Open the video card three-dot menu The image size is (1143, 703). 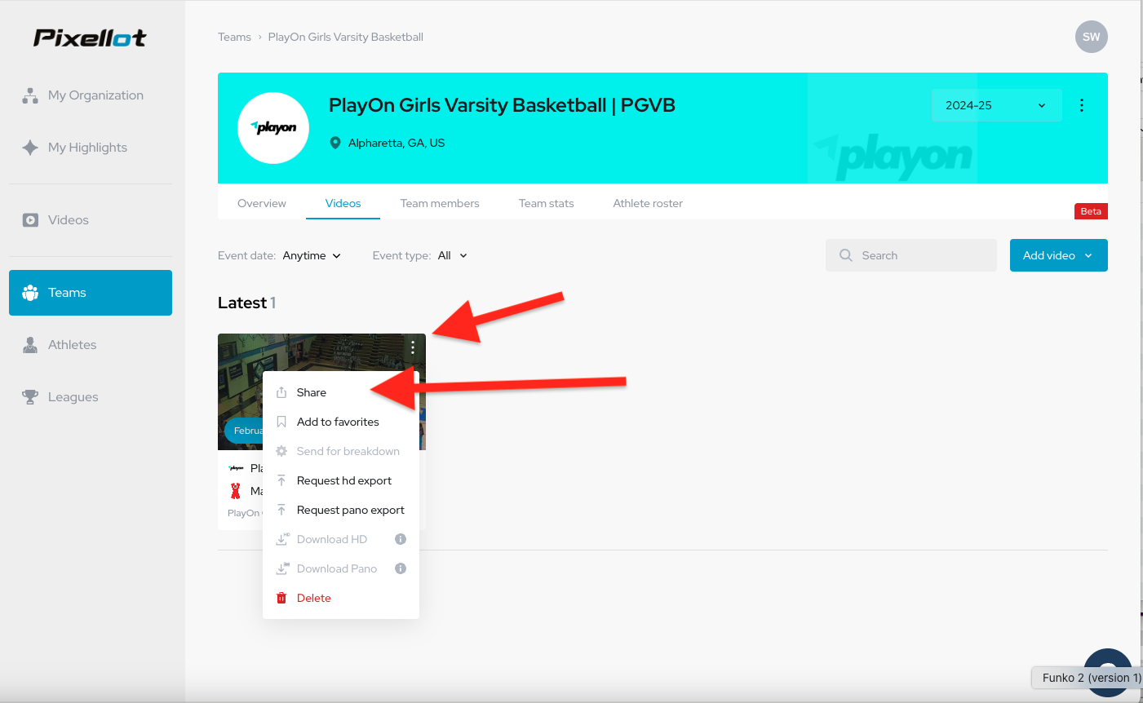pyautogui.click(x=413, y=347)
